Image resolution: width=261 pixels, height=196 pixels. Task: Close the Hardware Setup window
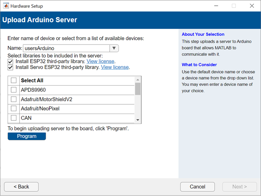click(x=251, y=6)
